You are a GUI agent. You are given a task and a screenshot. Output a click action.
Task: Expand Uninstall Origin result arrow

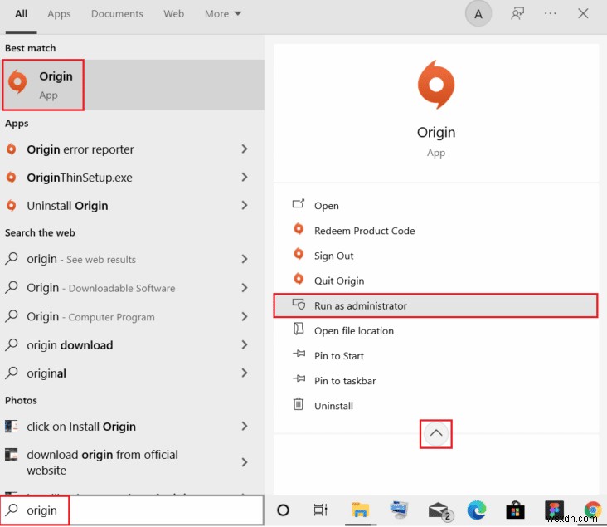(x=245, y=206)
